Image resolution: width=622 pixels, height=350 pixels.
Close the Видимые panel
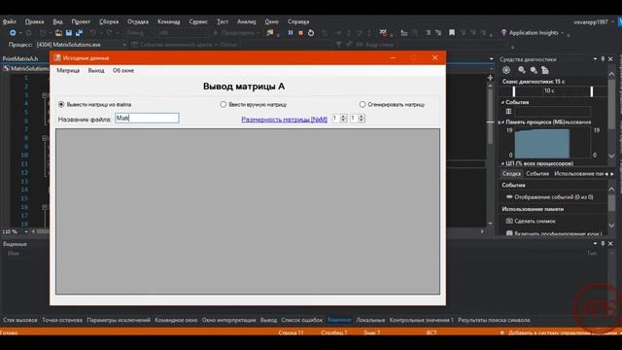610,243
